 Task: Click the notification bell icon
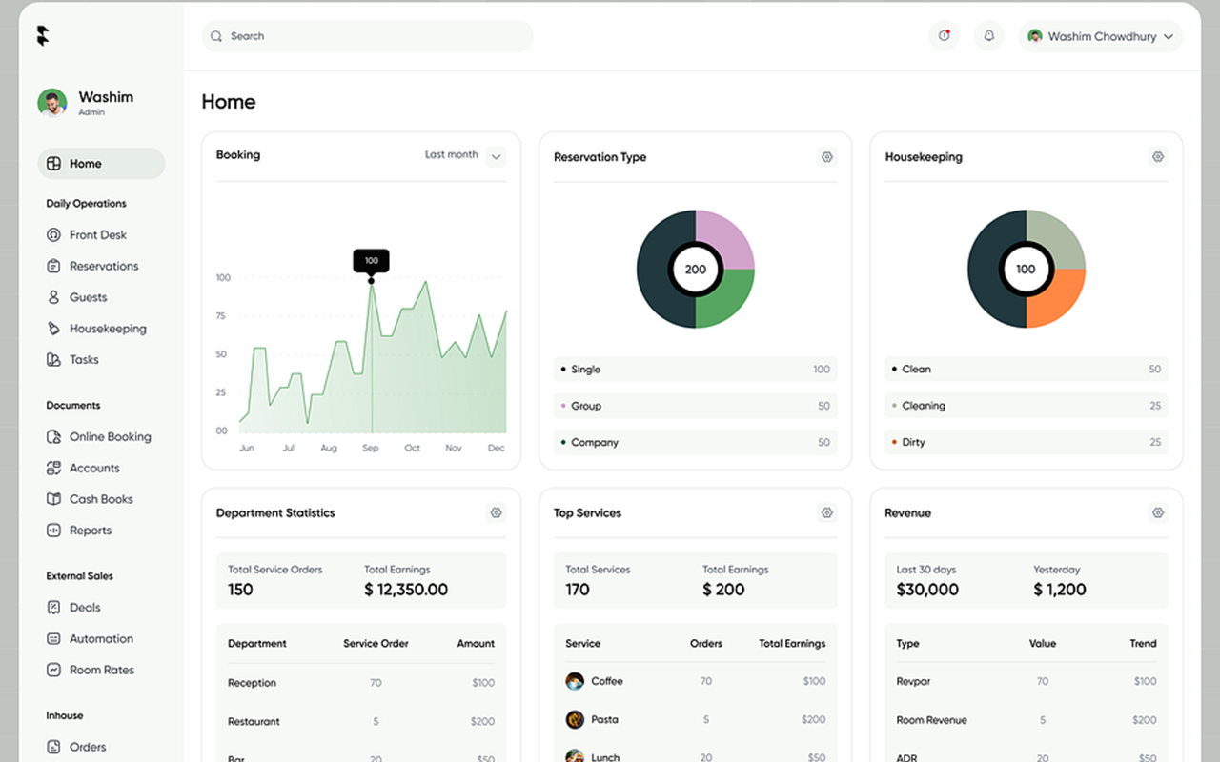(x=989, y=36)
